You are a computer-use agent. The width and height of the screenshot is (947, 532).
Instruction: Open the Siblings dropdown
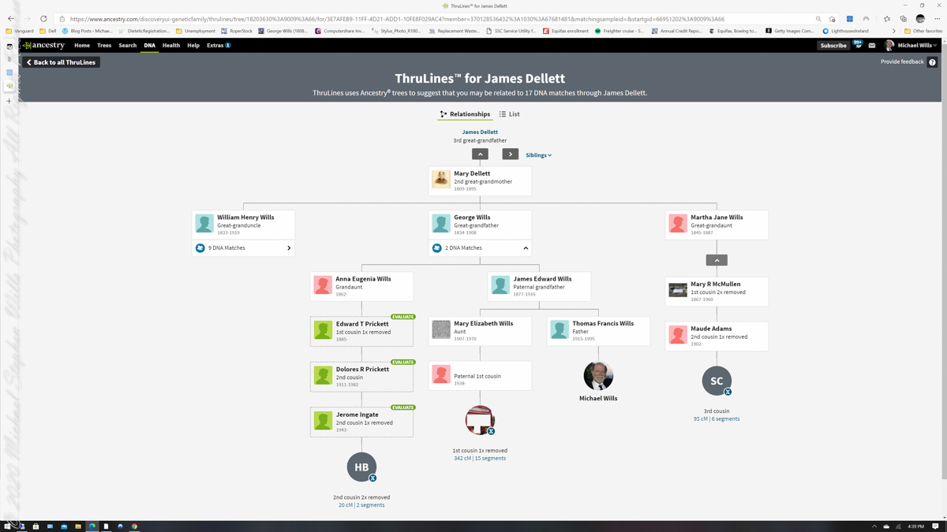[x=538, y=155]
